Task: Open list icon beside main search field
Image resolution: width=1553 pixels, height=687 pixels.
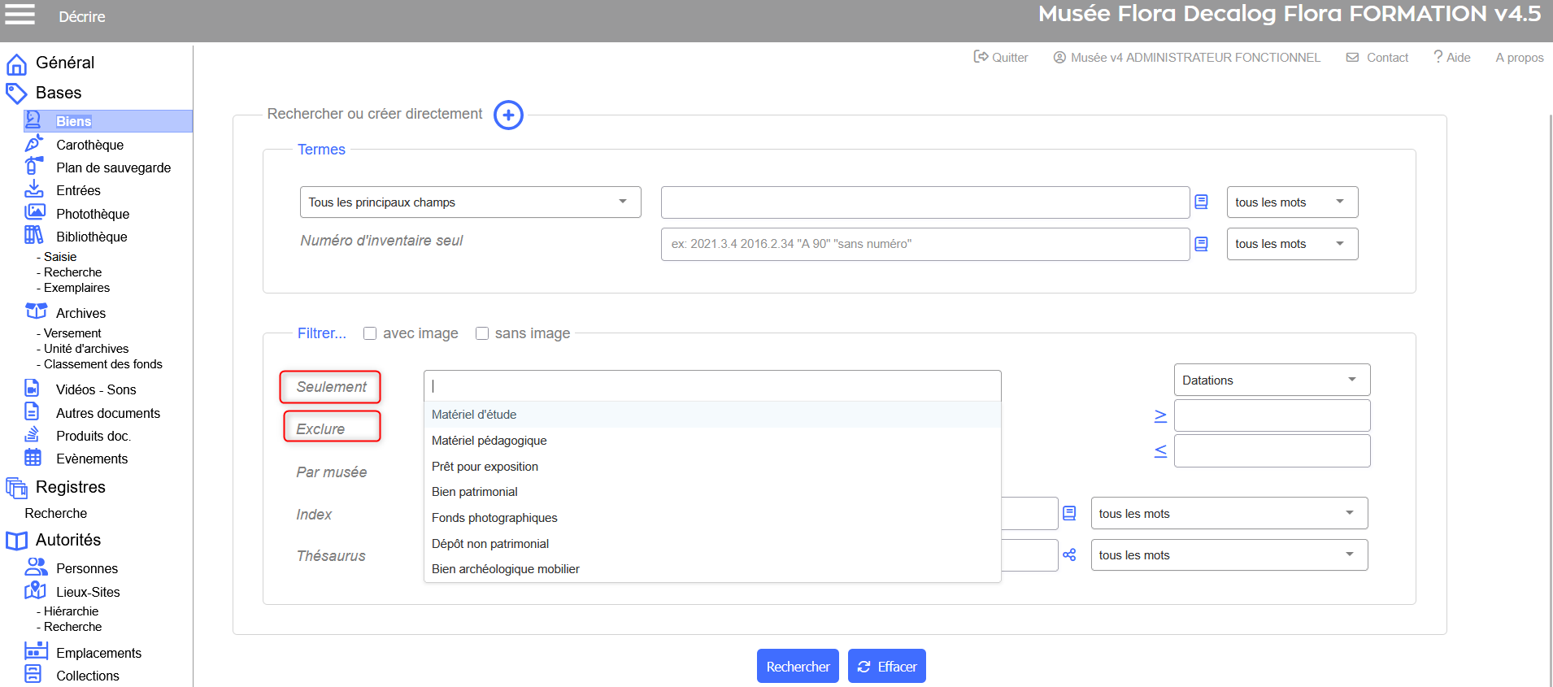Action: tap(1201, 202)
